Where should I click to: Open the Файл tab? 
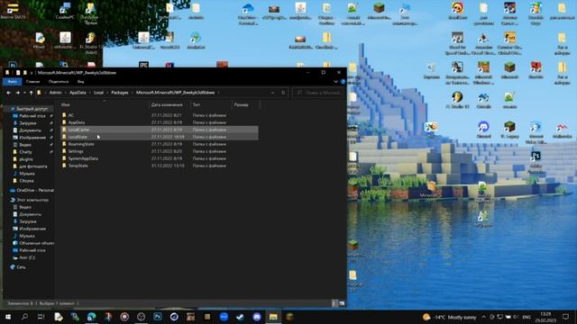12,82
